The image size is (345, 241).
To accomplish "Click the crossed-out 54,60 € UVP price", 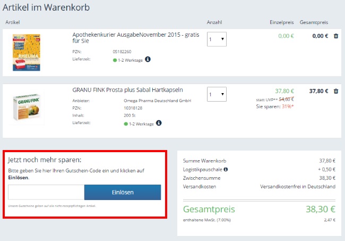I will 286,99.
